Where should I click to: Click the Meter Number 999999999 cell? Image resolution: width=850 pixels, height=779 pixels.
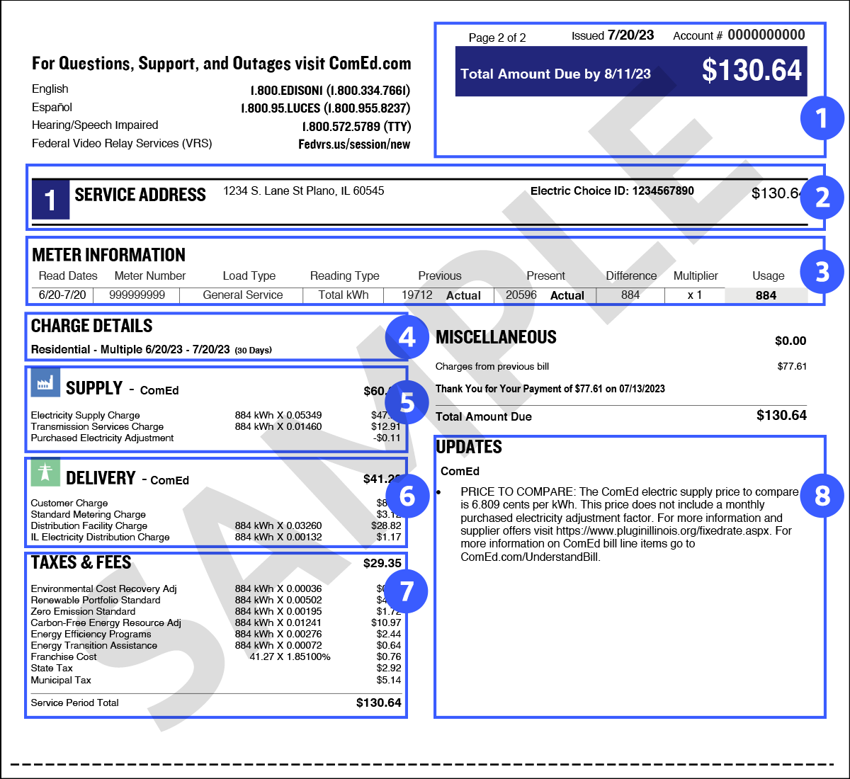pyautogui.click(x=137, y=295)
